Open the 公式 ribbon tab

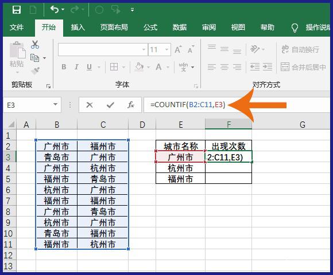[x=150, y=27]
